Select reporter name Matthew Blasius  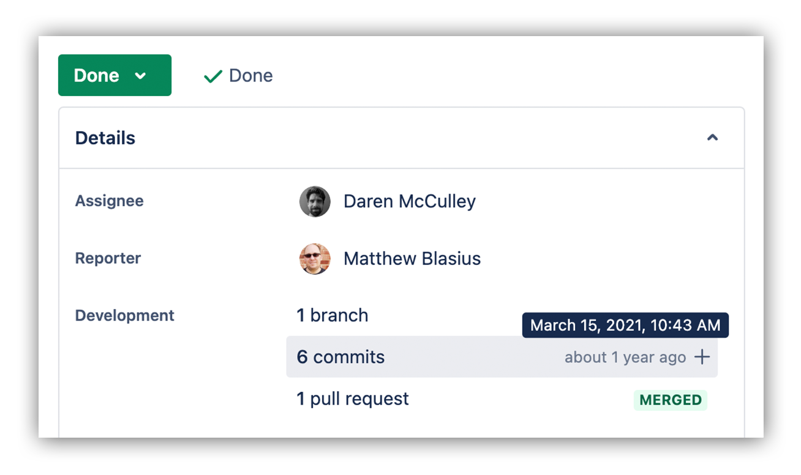412,259
